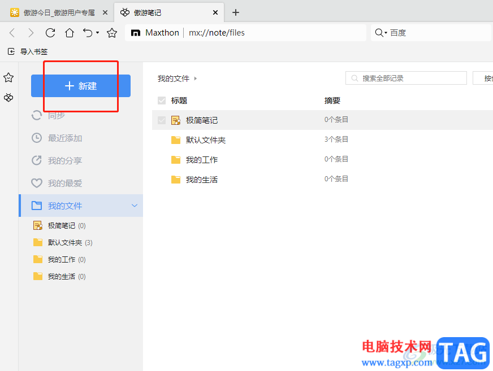Go forward with the forward arrow
Image resolution: width=493 pixels, height=371 pixels.
pyautogui.click(x=31, y=33)
